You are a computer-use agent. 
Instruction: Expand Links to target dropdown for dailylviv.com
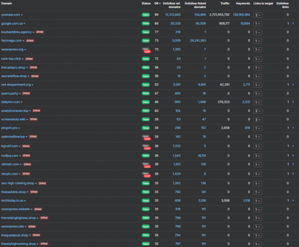point(257,102)
